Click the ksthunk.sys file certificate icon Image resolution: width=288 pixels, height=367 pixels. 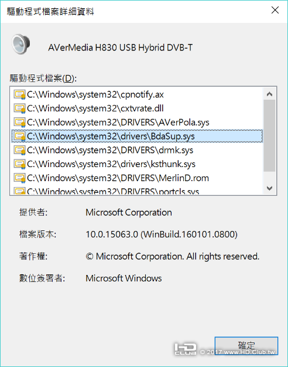pyautogui.click(x=19, y=164)
